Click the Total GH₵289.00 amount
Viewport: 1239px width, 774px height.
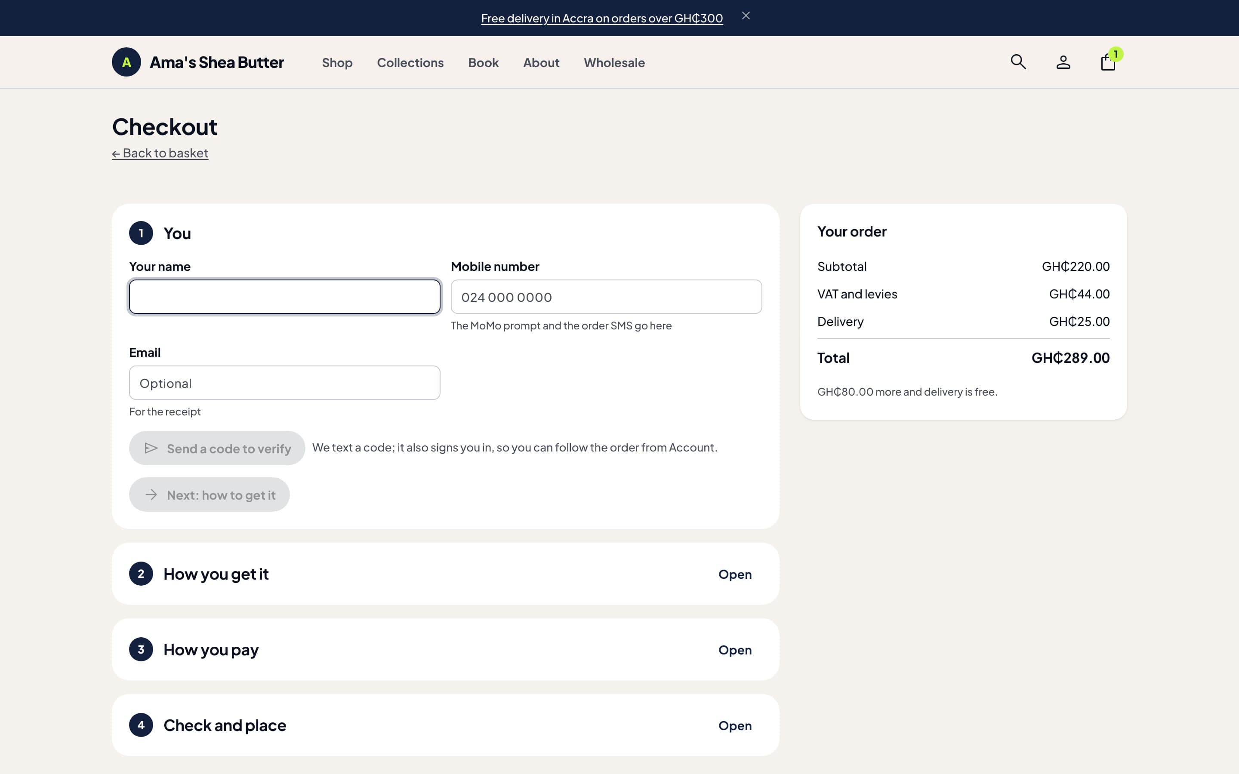[1070, 358]
